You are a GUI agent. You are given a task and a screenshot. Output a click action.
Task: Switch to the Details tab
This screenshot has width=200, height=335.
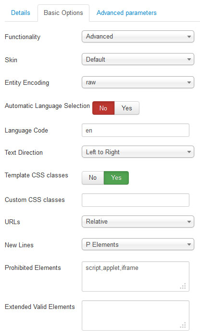(x=21, y=13)
